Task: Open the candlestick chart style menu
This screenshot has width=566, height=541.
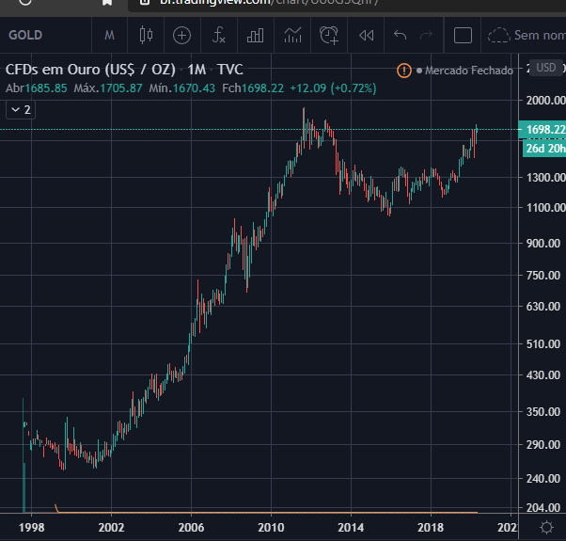Action: click(x=146, y=36)
